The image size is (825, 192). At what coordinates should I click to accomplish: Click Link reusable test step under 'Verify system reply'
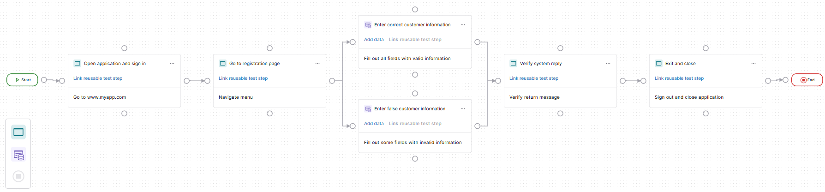533,78
